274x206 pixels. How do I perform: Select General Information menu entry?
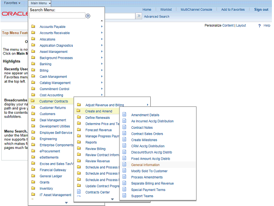[145, 165]
